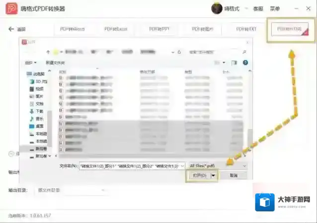
Task: Open the 视频 folder icon in sidebar
Action: pyautogui.click(x=32, y=89)
